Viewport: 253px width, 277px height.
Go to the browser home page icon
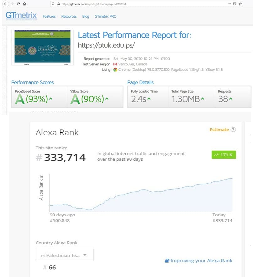tap(24, 4)
